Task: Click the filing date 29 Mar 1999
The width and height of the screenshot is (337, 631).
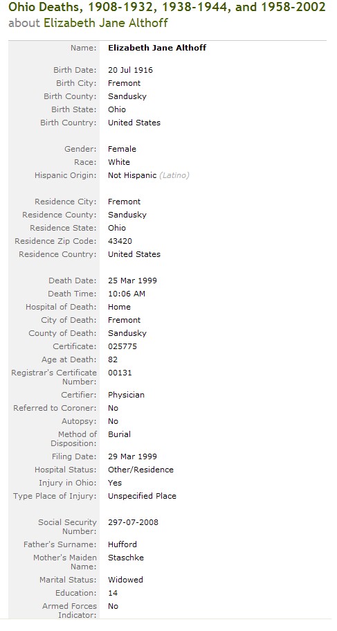Action: coord(132,456)
